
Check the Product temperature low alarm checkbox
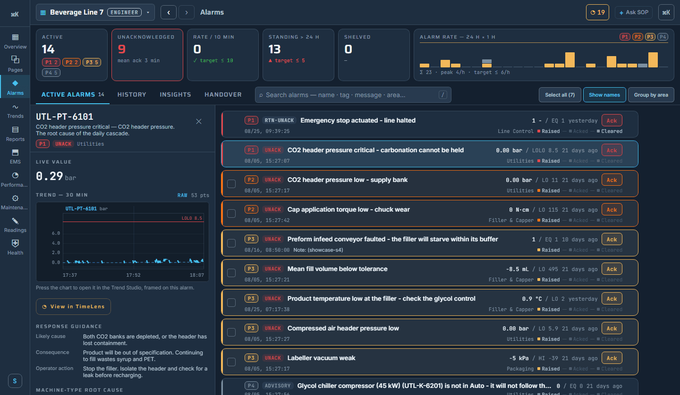(231, 303)
